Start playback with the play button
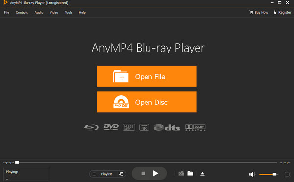 coord(155,173)
